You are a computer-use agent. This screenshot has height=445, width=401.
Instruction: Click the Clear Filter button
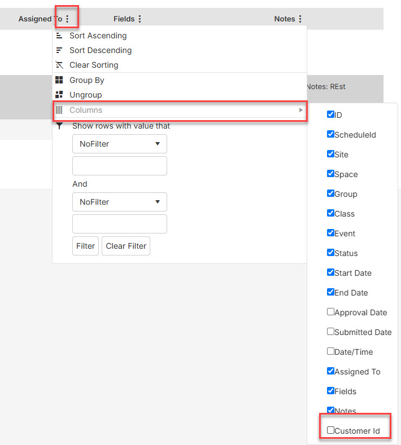pos(126,246)
